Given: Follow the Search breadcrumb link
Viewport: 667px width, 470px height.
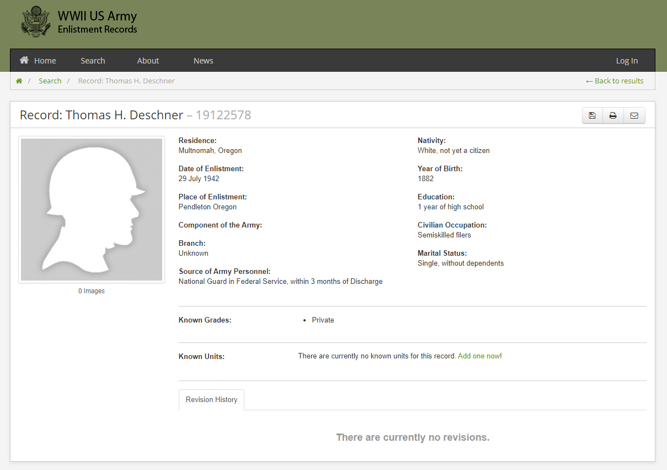Looking at the screenshot, I should 50,81.
